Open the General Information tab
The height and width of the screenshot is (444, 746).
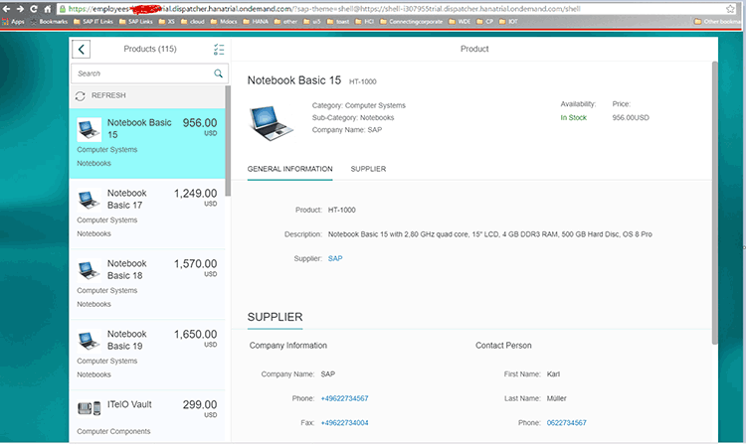289,169
